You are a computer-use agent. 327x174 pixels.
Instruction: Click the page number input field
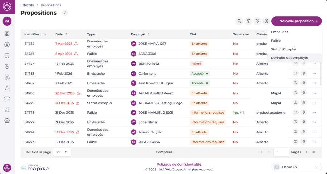click(281, 152)
